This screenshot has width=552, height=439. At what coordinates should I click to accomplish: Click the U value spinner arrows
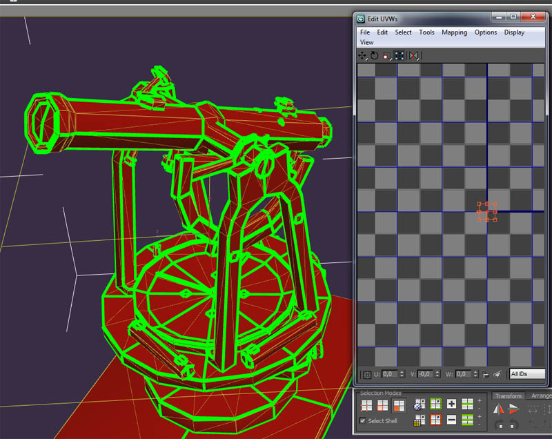point(400,374)
